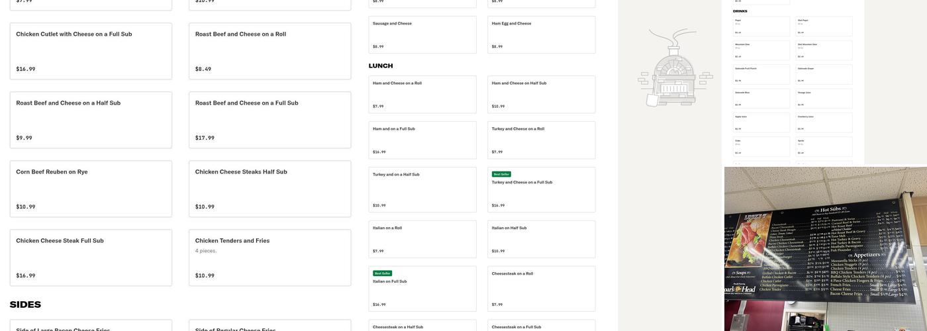Select Ham and Cheese on Half Sub
Screen dimensions: 927x331
pyautogui.click(x=541, y=94)
